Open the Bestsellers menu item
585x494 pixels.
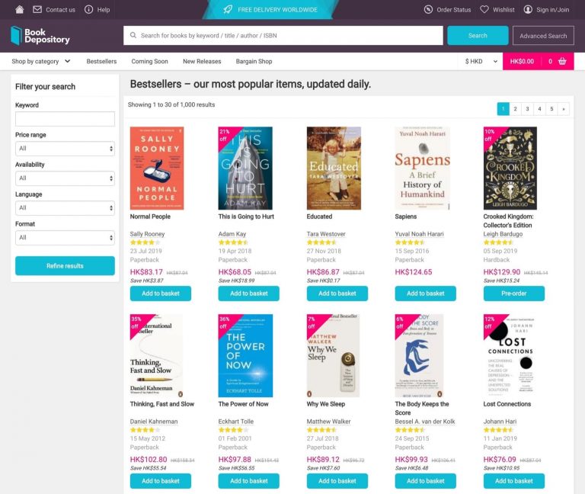coord(101,61)
